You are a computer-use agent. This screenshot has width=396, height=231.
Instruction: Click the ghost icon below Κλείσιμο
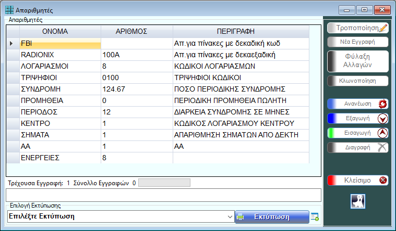[x=358, y=201]
